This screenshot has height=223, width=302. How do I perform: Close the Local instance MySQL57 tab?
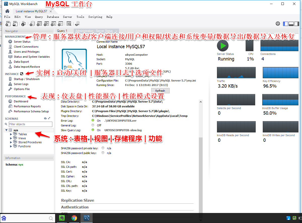[x=51, y=11]
